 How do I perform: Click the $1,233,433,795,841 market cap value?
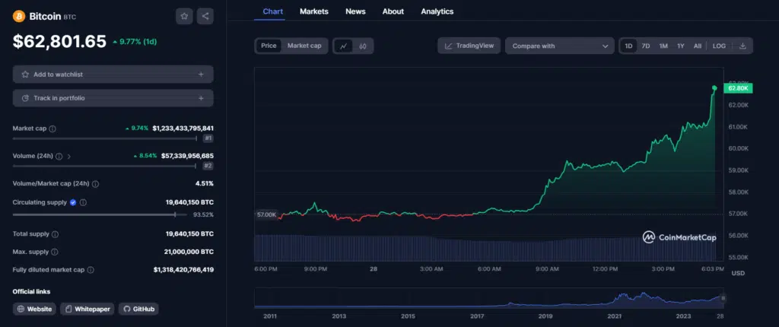pyautogui.click(x=183, y=129)
